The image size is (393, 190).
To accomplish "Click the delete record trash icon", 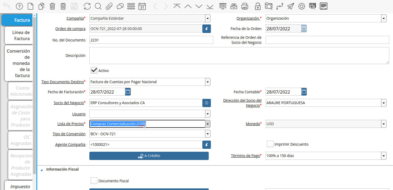I will (x=52, y=6).
